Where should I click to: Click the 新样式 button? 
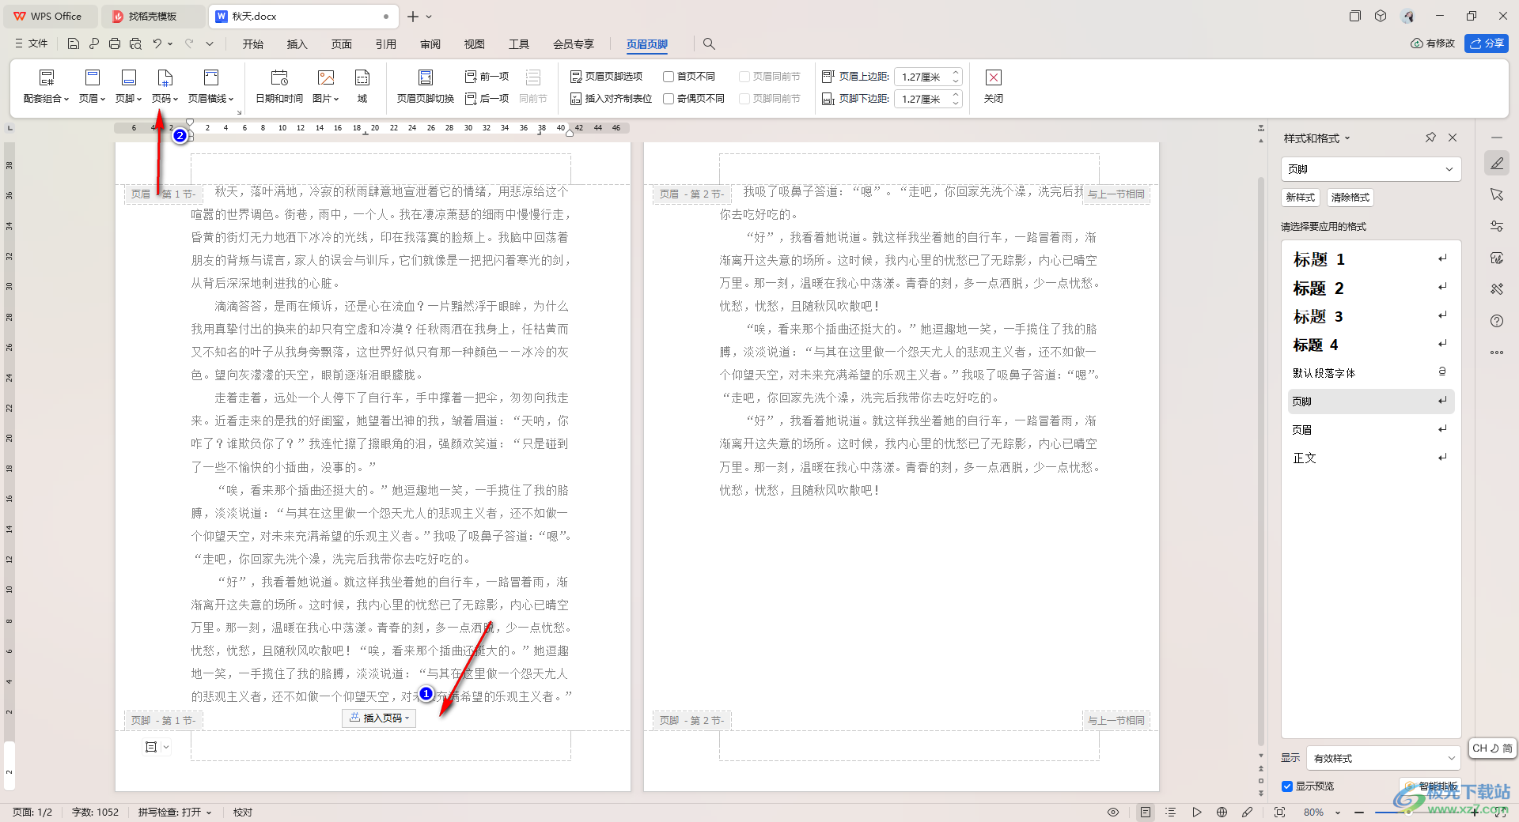(1301, 198)
